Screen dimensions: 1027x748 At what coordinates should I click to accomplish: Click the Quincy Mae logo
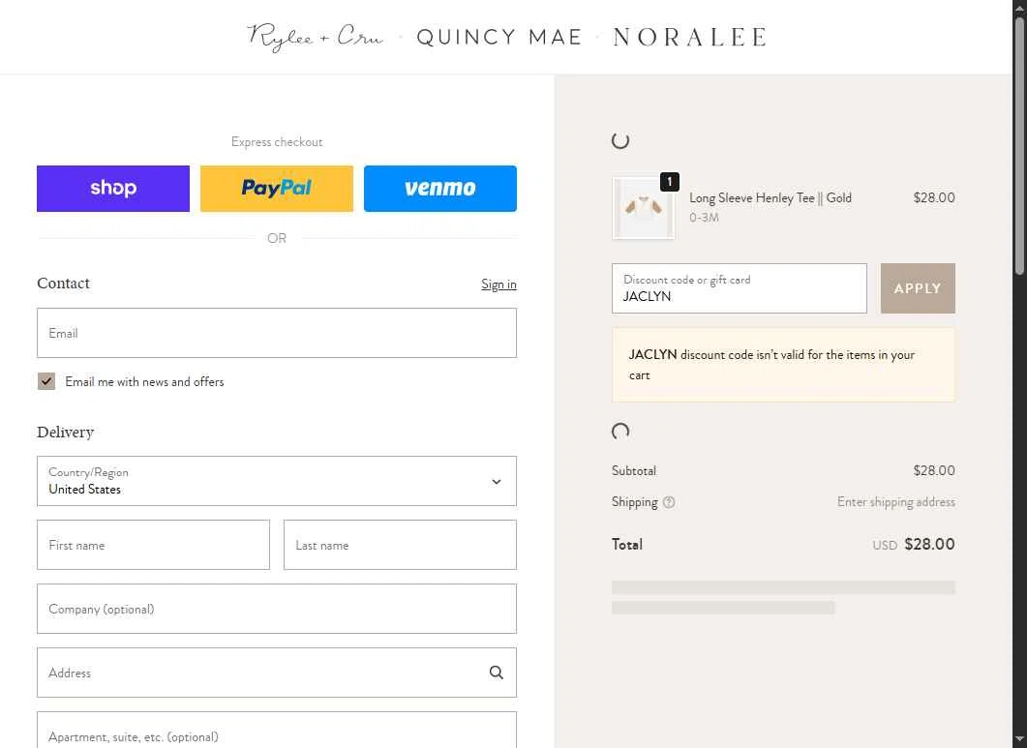499,38
